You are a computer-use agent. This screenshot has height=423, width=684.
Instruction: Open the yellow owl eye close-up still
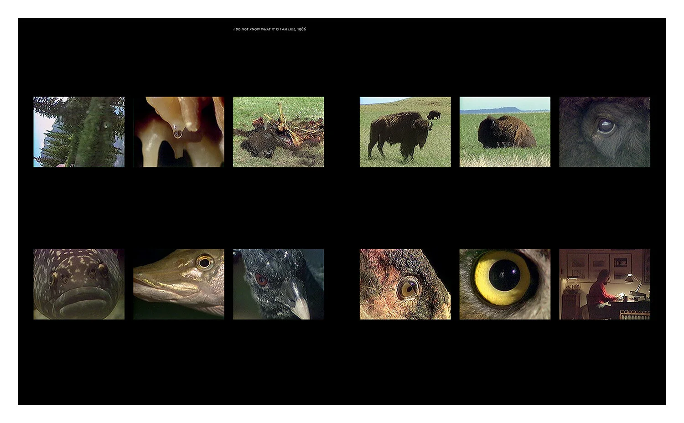click(505, 284)
